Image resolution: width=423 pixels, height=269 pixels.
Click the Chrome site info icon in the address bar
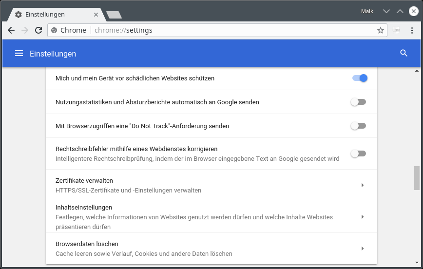(54, 30)
